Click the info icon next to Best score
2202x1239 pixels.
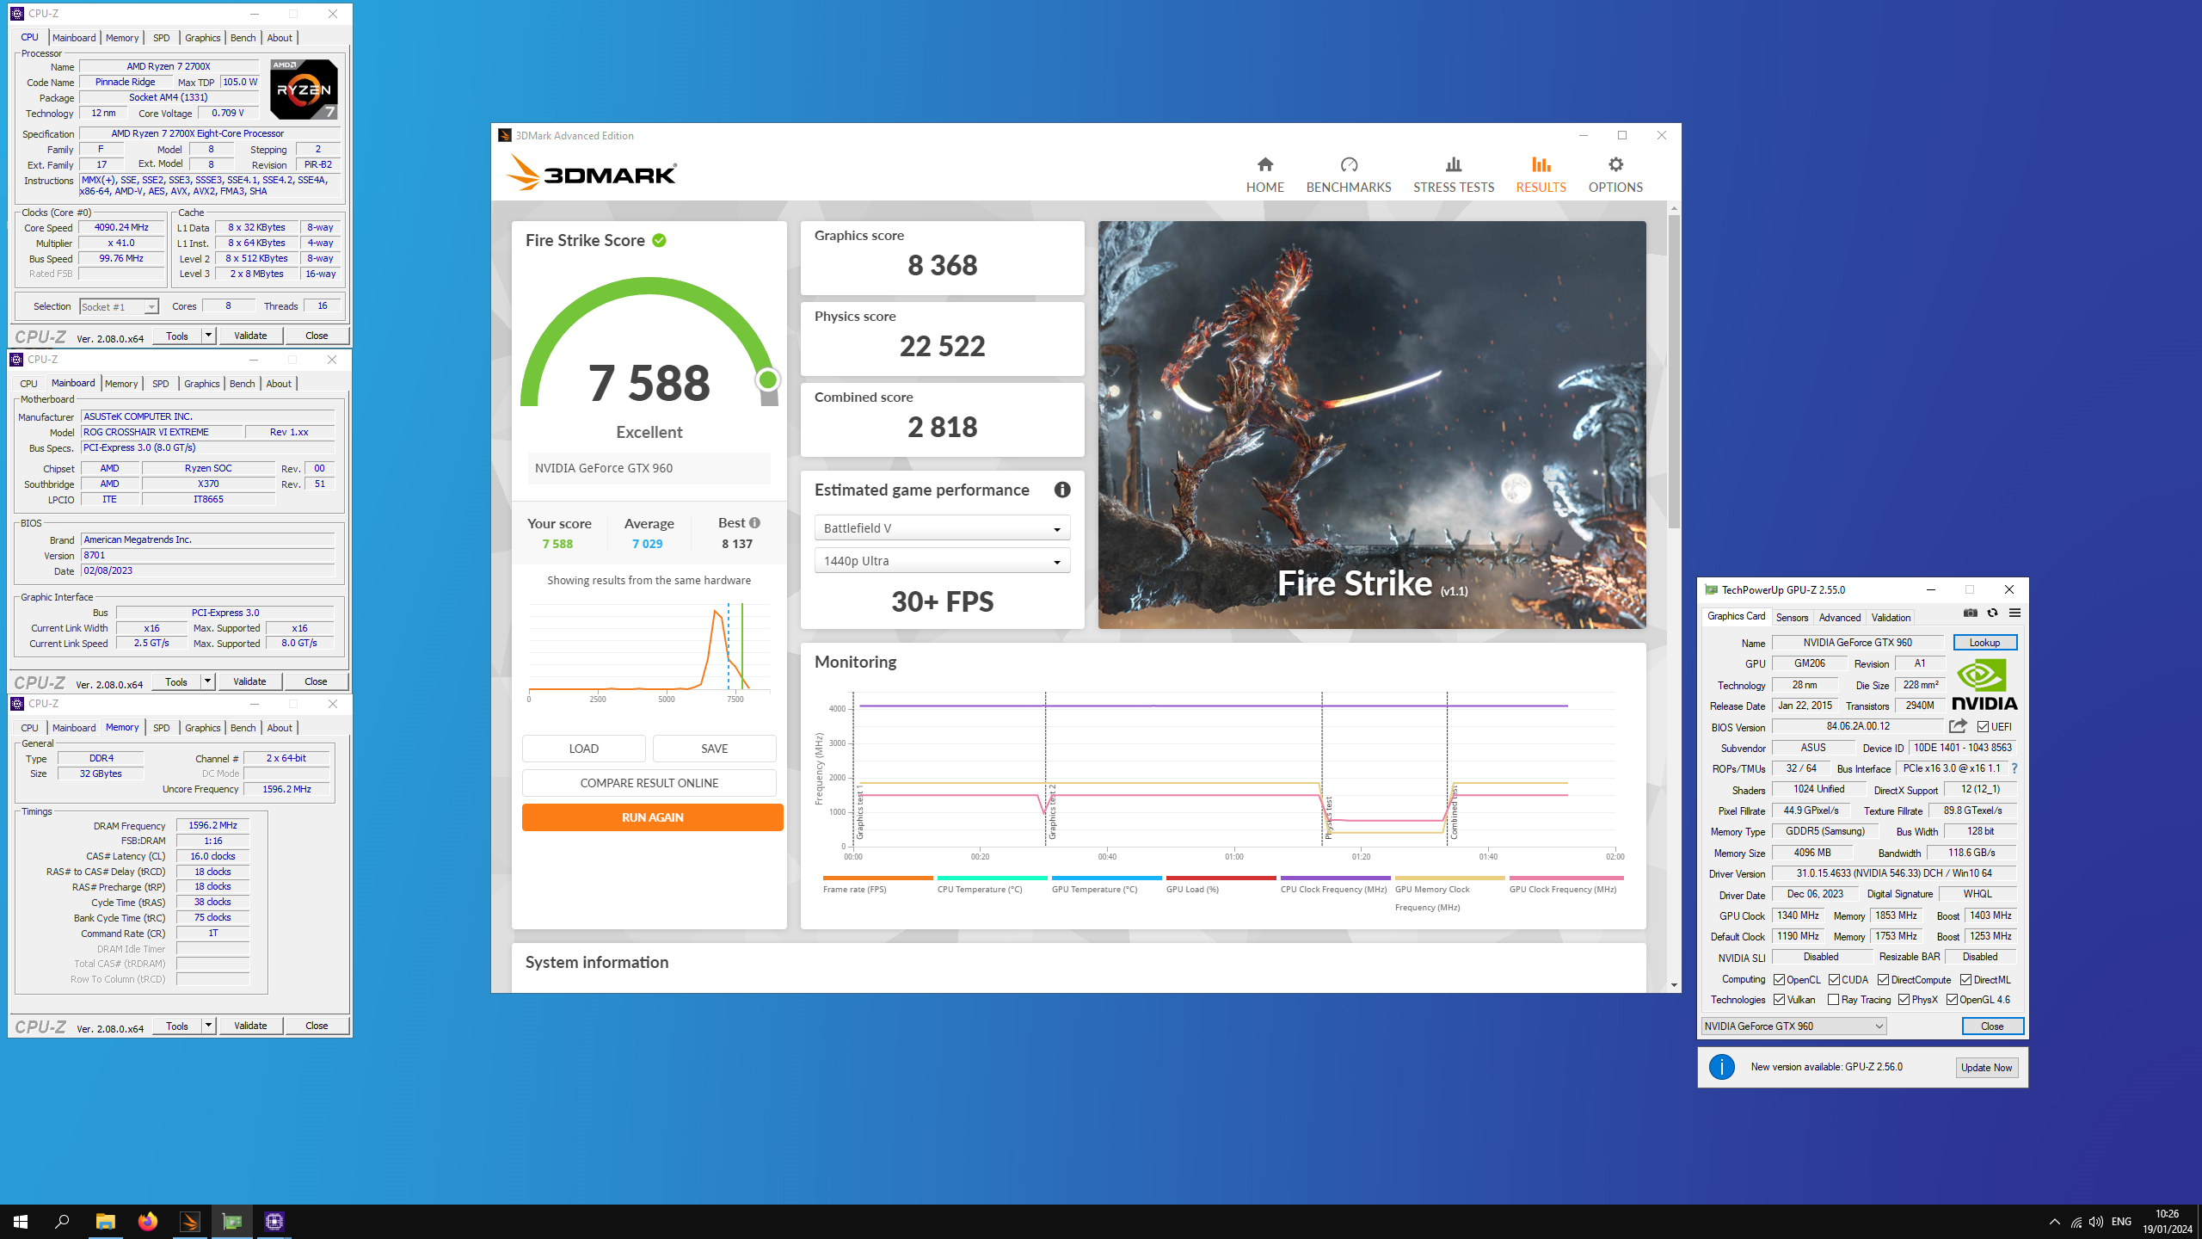click(x=754, y=522)
